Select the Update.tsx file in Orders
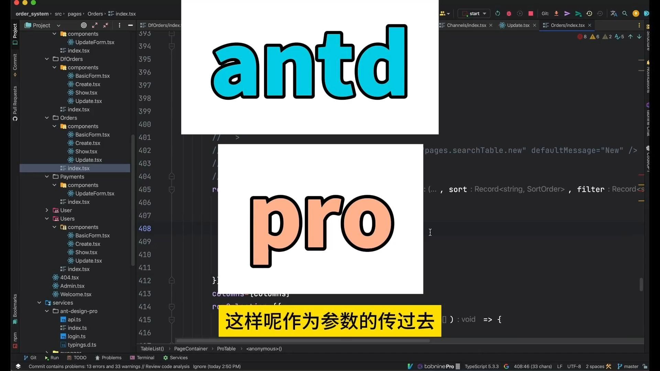Image resolution: width=660 pixels, height=371 pixels. [88, 160]
